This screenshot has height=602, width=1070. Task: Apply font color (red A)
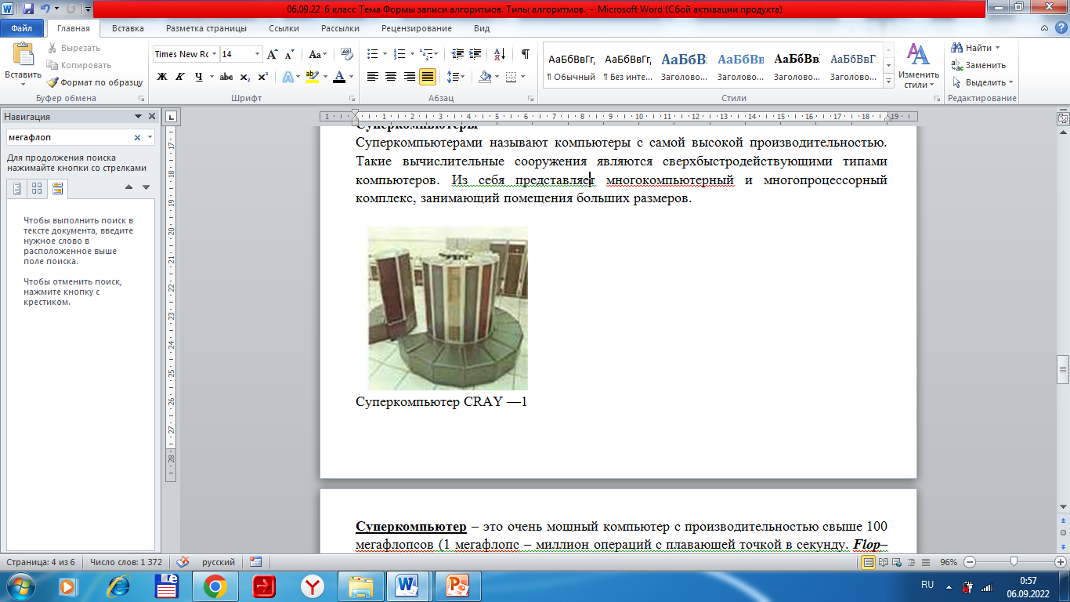pos(338,77)
